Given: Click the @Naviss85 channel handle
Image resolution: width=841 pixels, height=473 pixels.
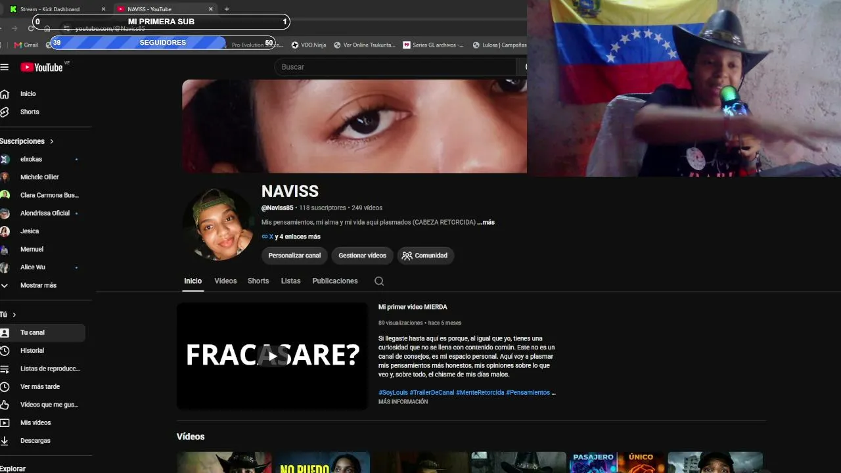Looking at the screenshot, I should coord(277,208).
